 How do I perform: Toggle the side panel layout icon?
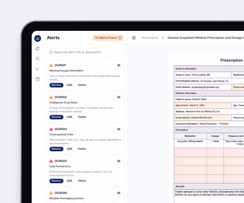[x=134, y=38]
